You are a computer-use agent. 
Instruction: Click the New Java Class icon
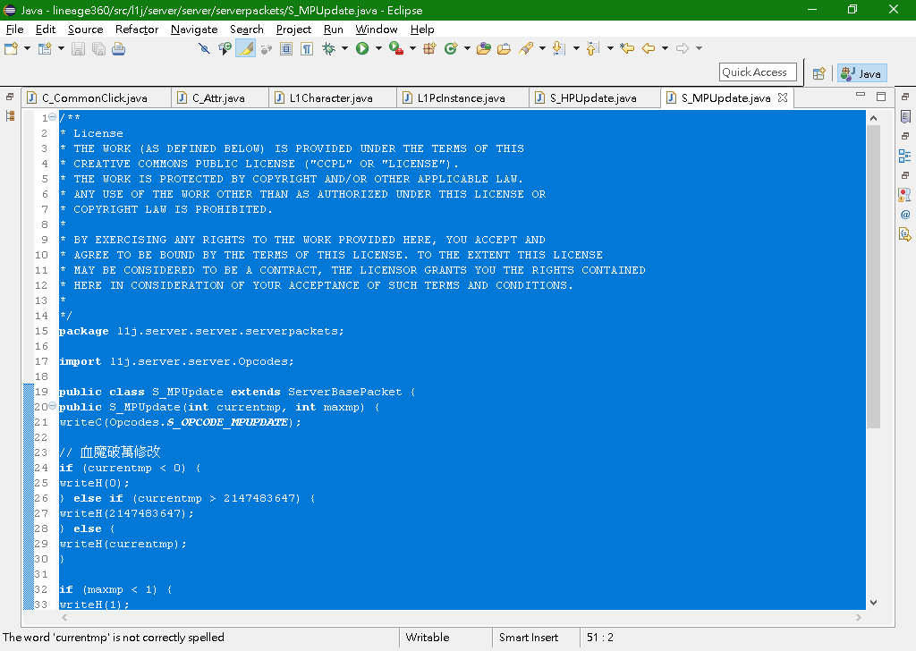451,49
